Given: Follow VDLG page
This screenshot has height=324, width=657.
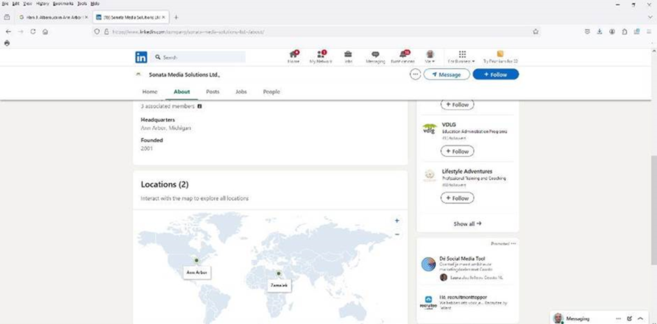Looking at the screenshot, I should pos(457,151).
